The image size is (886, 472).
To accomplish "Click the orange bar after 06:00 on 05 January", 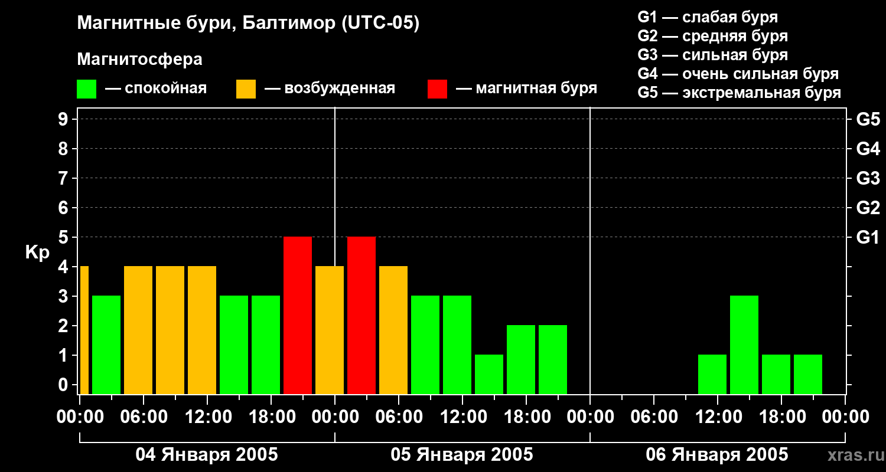I will click(x=393, y=330).
